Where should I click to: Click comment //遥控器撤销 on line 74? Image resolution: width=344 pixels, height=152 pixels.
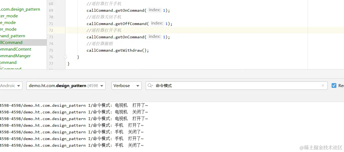(x=100, y=44)
